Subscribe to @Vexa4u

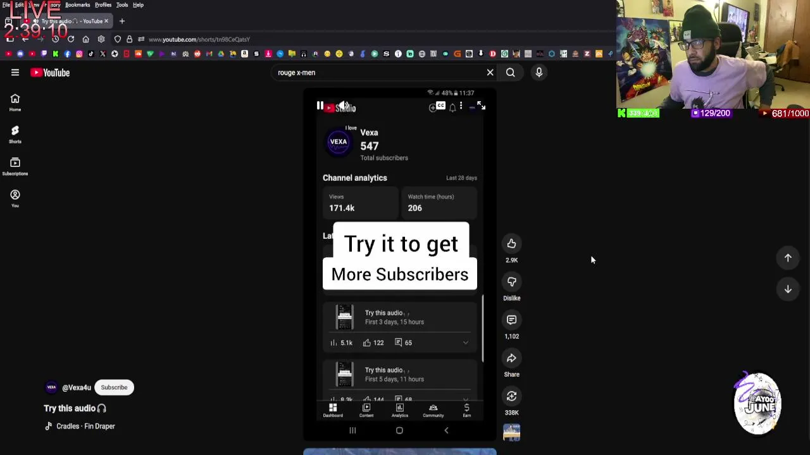(114, 387)
